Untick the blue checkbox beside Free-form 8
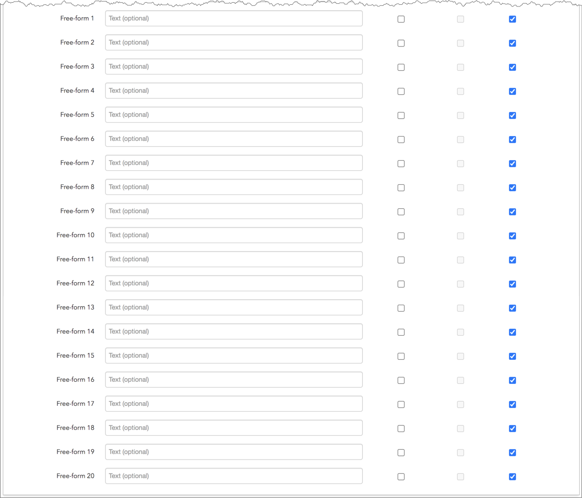The width and height of the screenshot is (582, 498). [512, 188]
